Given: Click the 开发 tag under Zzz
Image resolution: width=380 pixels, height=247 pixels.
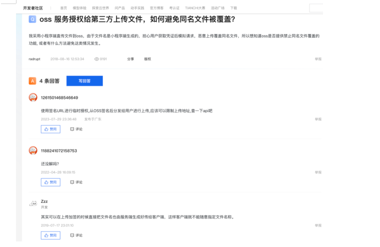Looking at the screenshot, I should tap(44, 207).
